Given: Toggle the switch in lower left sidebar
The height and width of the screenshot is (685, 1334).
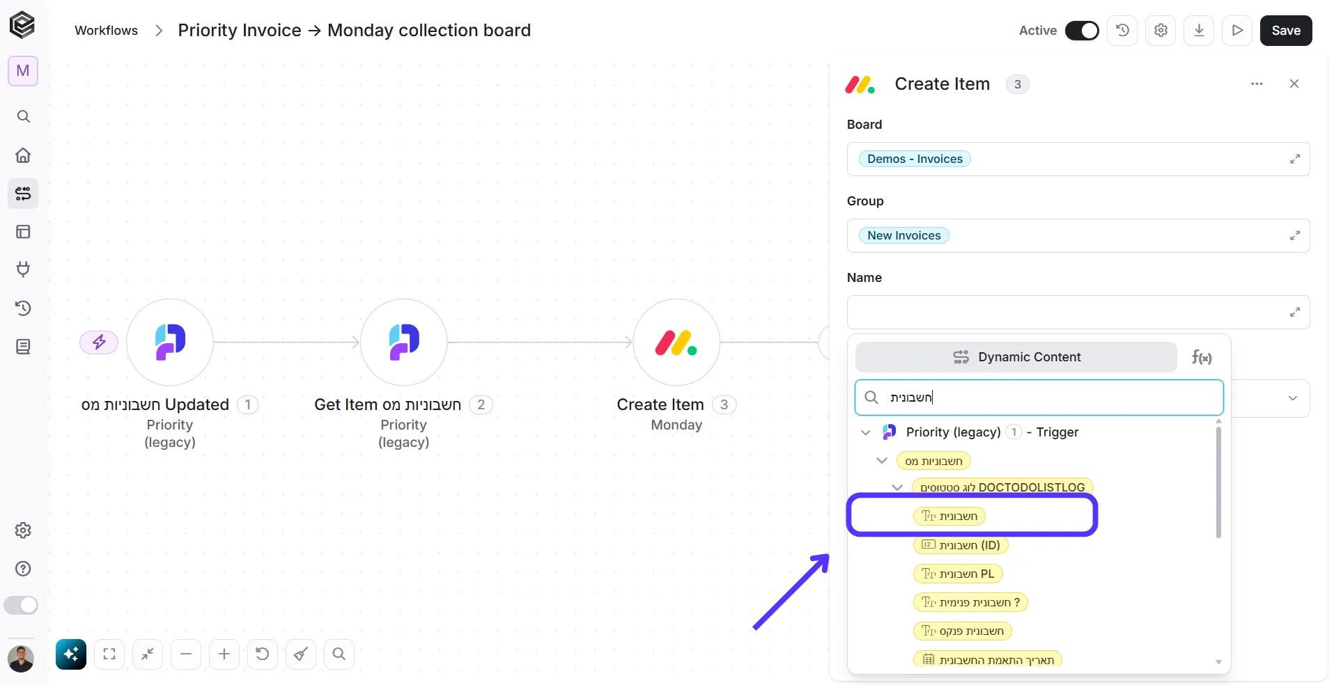Looking at the screenshot, I should (21, 605).
